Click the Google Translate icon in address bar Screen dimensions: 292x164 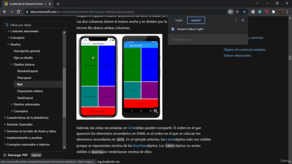click(230, 12)
